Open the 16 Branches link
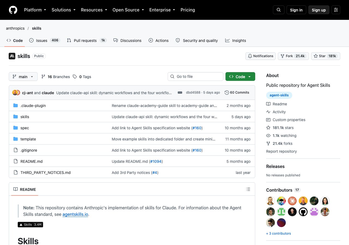Viewport: 349px width, 245px height. click(x=55, y=77)
